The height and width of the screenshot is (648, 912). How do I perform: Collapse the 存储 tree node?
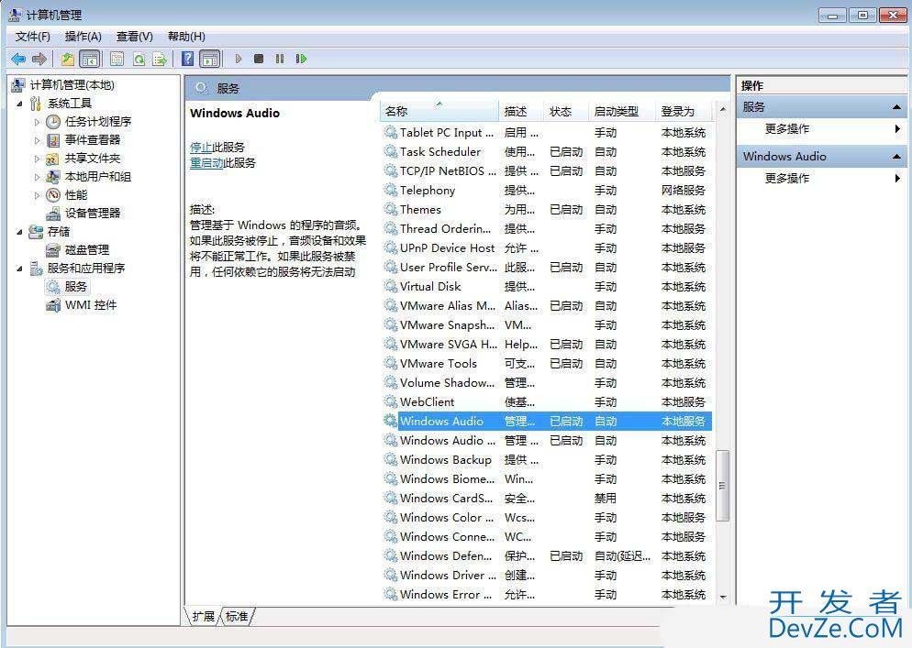click(20, 232)
